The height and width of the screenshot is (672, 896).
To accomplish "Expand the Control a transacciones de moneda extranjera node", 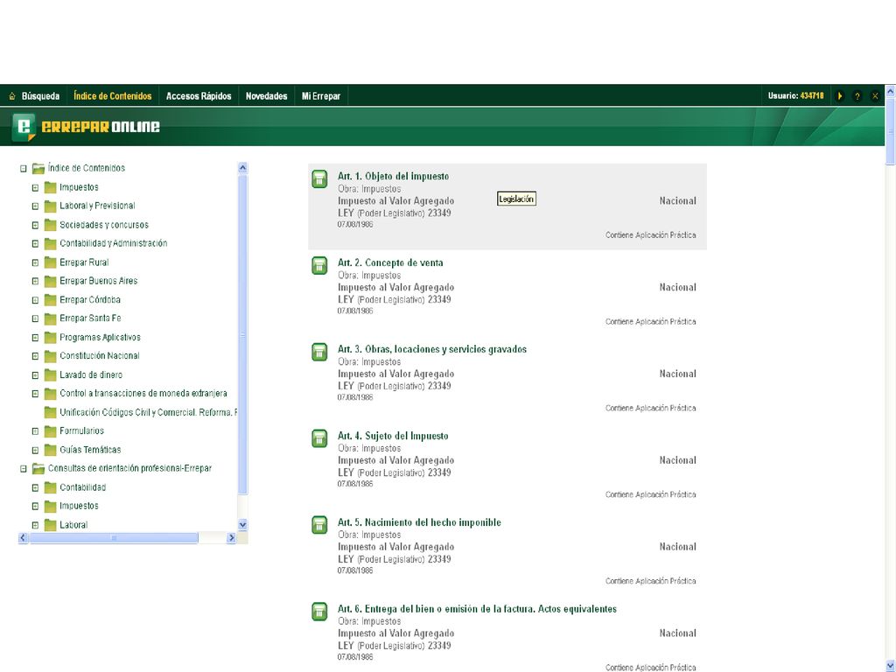I will pos(35,394).
